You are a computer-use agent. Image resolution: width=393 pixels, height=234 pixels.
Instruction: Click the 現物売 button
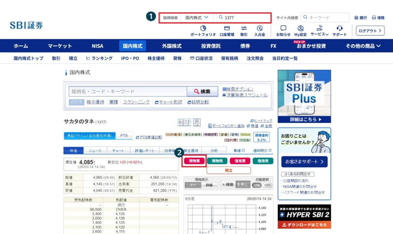click(x=217, y=161)
